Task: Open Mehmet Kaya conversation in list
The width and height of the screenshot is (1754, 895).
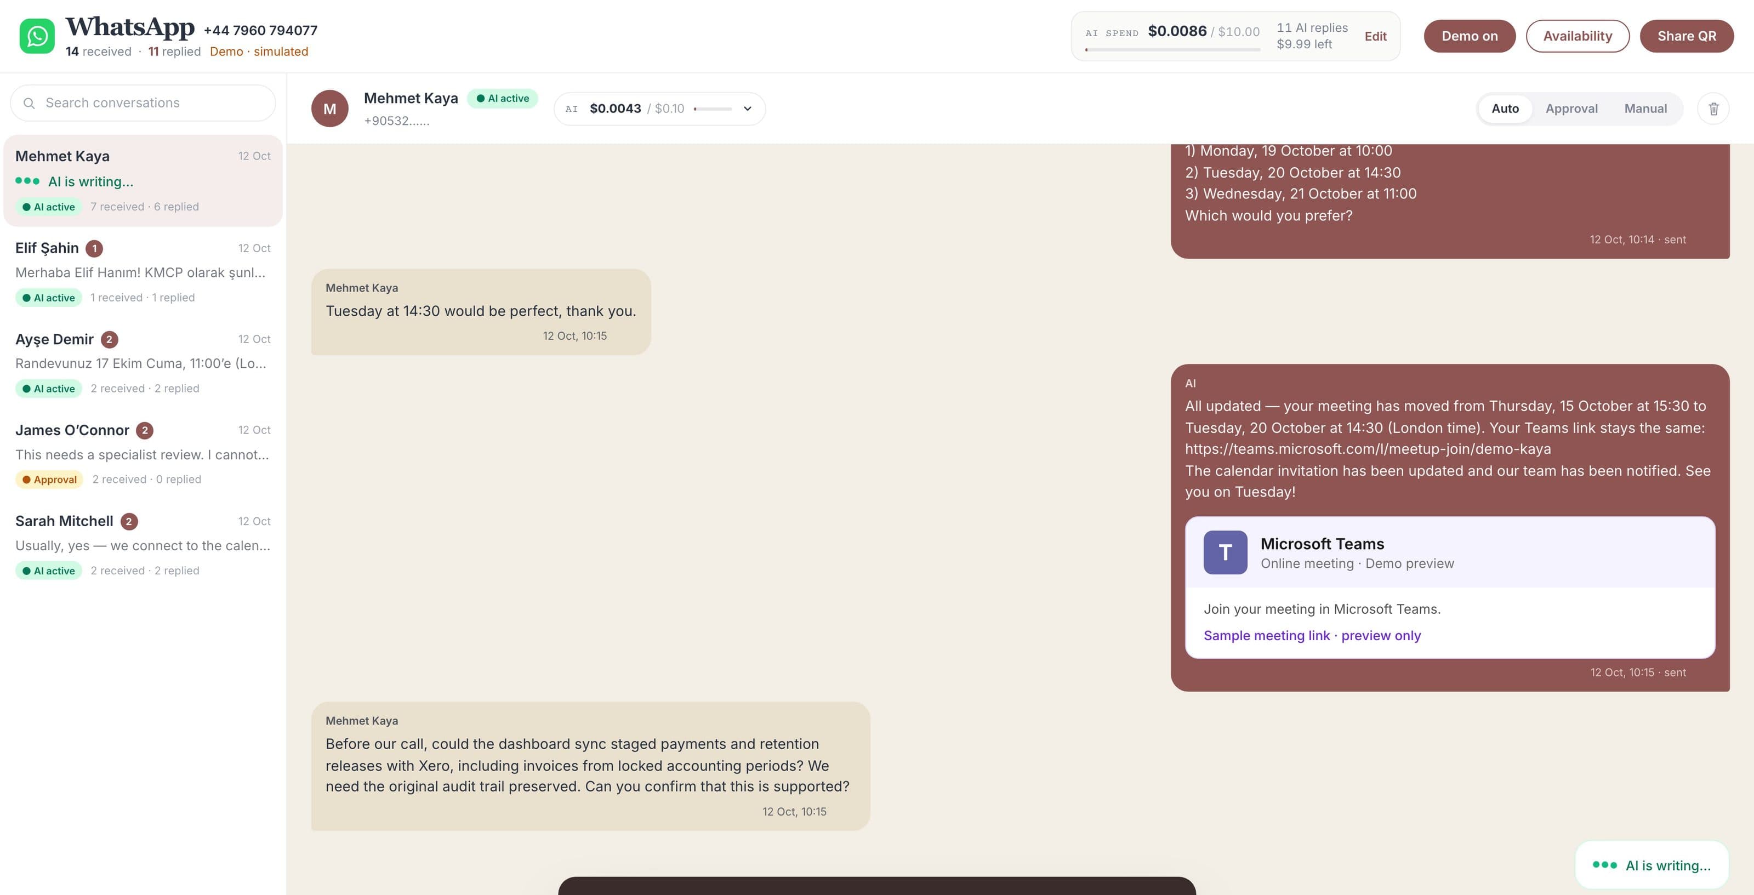Action: pyautogui.click(x=143, y=180)
